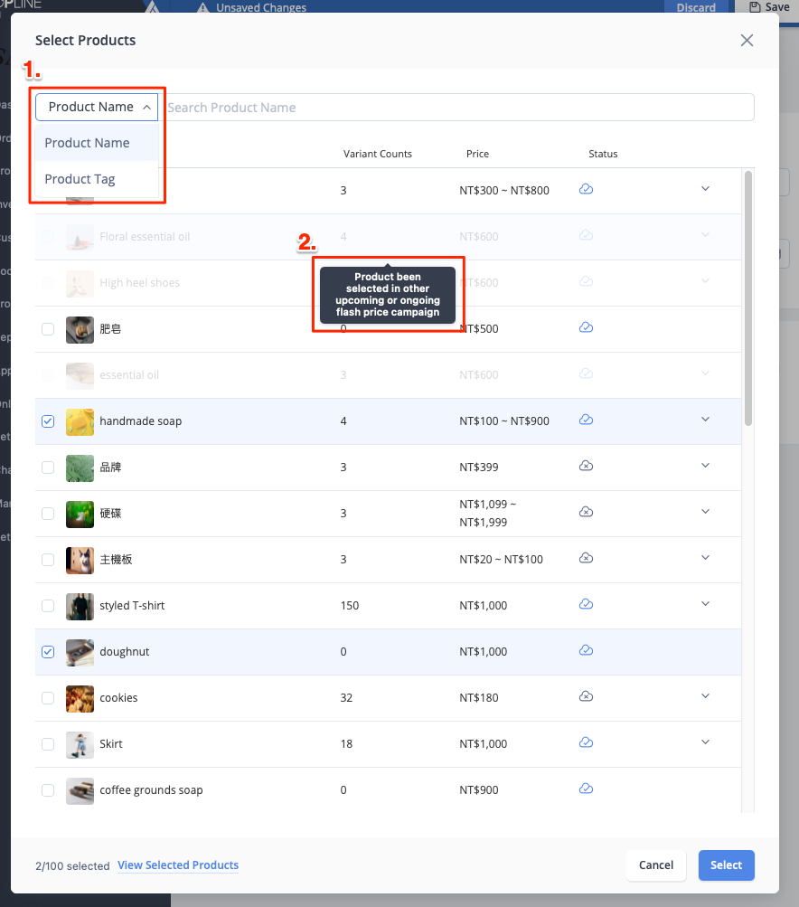799x907 pixels.
Task: Click the cookies thumbnail
Action: [x=80, y=699]
